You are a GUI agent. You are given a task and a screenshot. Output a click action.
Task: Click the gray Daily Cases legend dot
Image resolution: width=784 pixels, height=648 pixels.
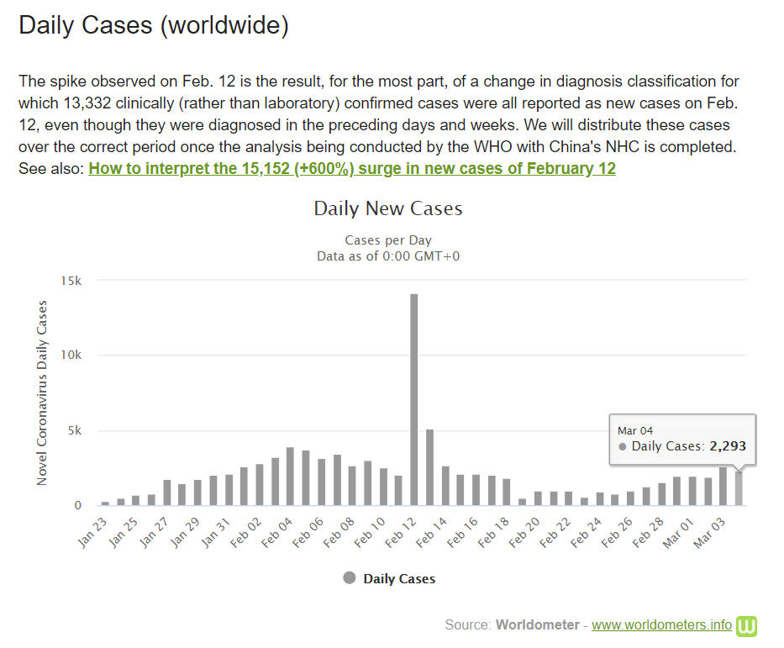click(349, 578)
